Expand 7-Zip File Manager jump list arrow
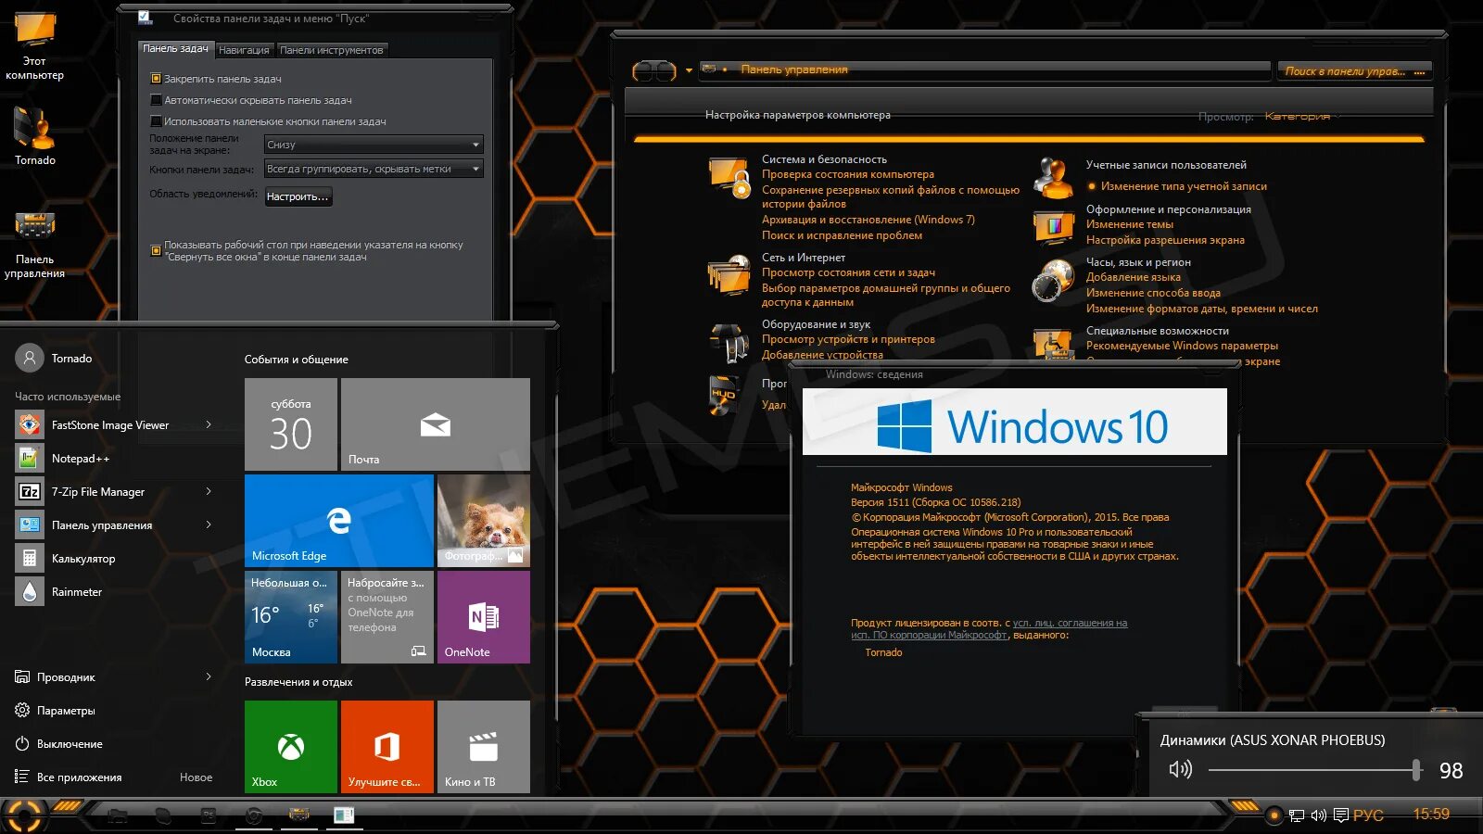Image resolution: width=1483 pixels, height=834 pixels. 209,491
